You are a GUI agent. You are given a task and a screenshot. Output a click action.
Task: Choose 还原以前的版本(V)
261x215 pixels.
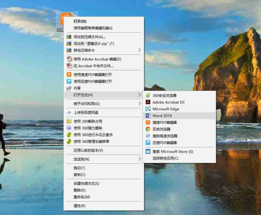coord(104,150)
